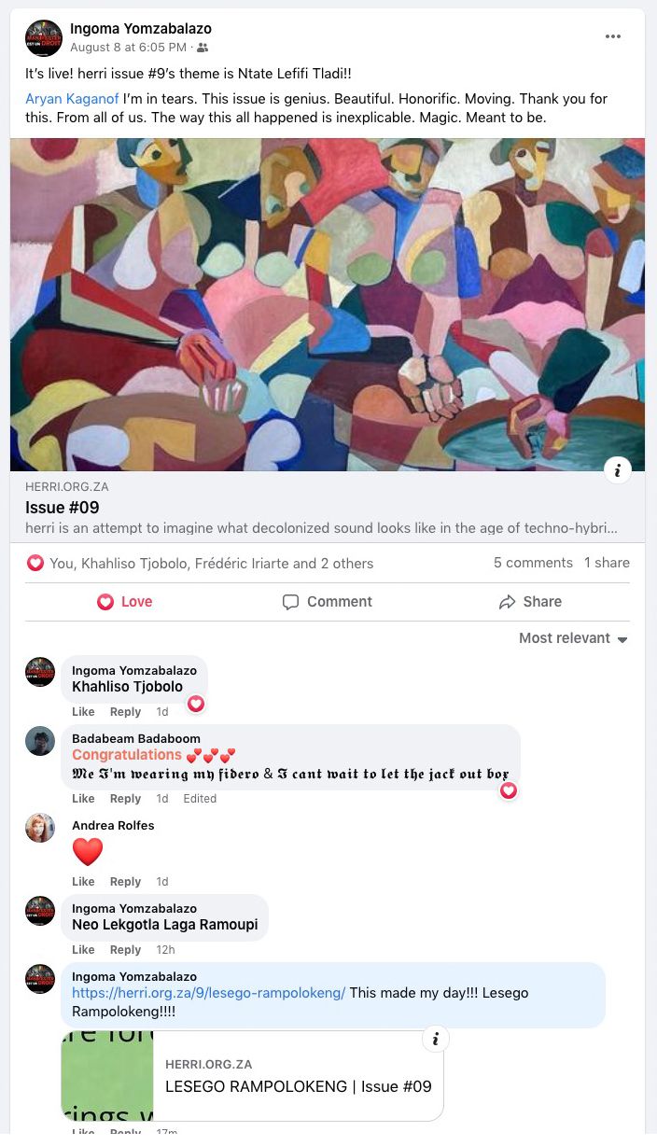Toggle the Love reaction on the post
Image resolution: width=657 pixels, height=1146 pixels.
pos(125,602)
